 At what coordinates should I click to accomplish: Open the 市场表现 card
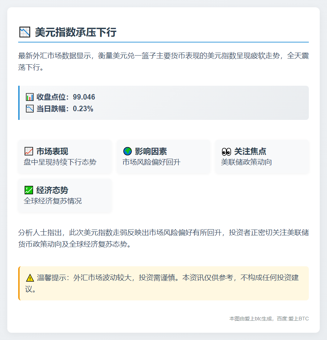[x=65, y=157]
